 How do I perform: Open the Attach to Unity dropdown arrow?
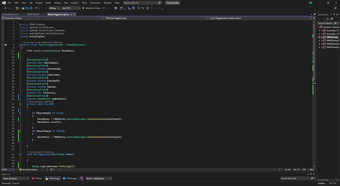102,8
